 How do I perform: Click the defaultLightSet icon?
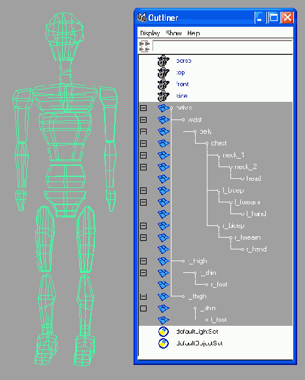164,332
